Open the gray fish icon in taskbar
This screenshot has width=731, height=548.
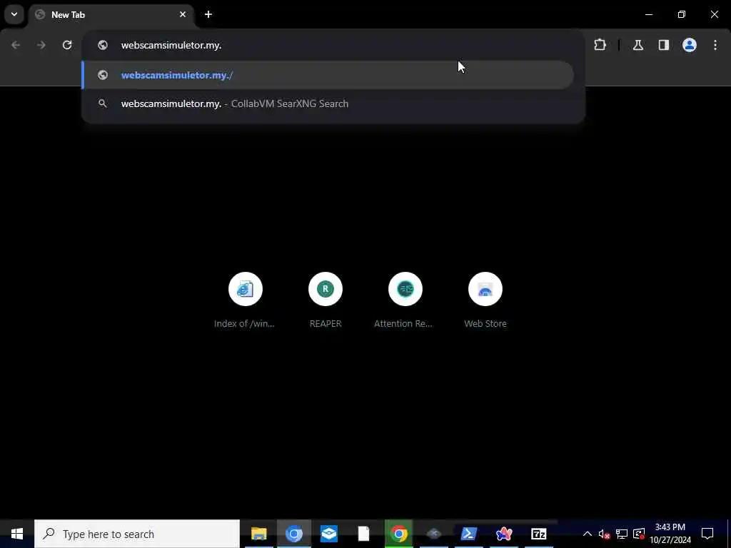pos(434,534)
